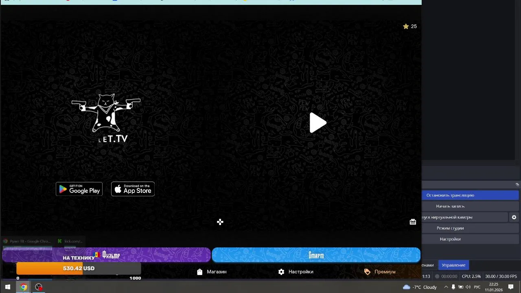Screen dimensions: 521x293
Task: Open the volume speaker tray icon
Action: (468, 287)
